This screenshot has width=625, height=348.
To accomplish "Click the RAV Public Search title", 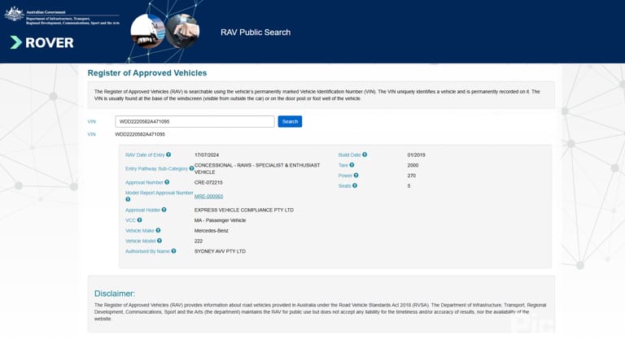I will (x=256, y=33).
